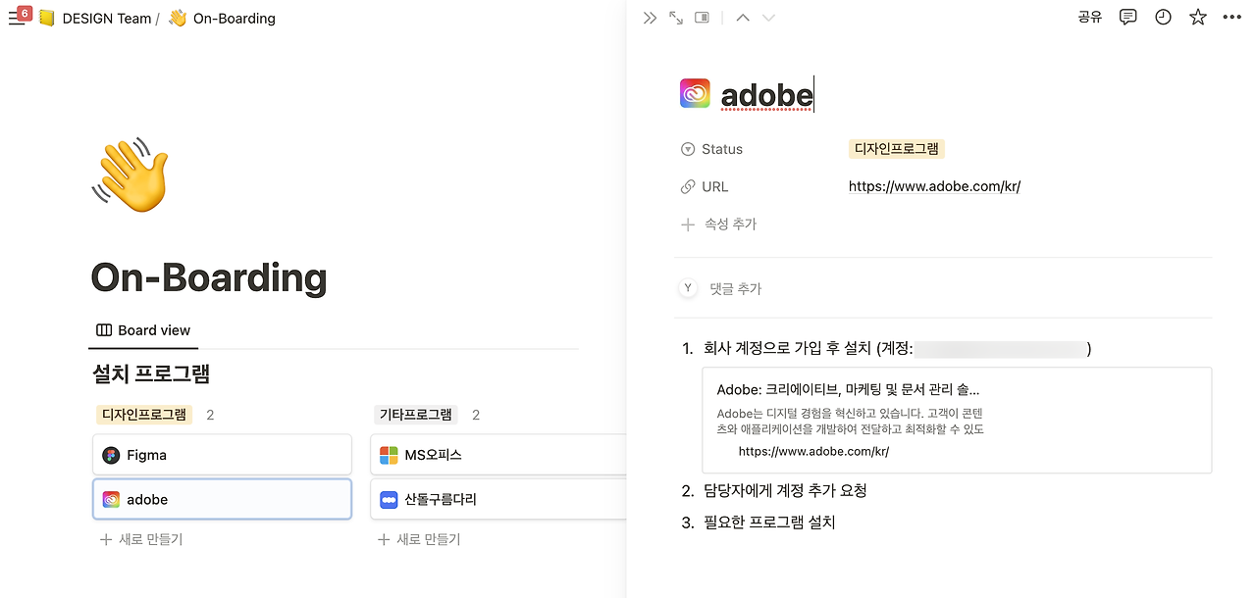Image resolution: width=1256 pixels, height=598 pixels.
Task: Click list item 필요한 프로그램 설치
Action: 769,523
